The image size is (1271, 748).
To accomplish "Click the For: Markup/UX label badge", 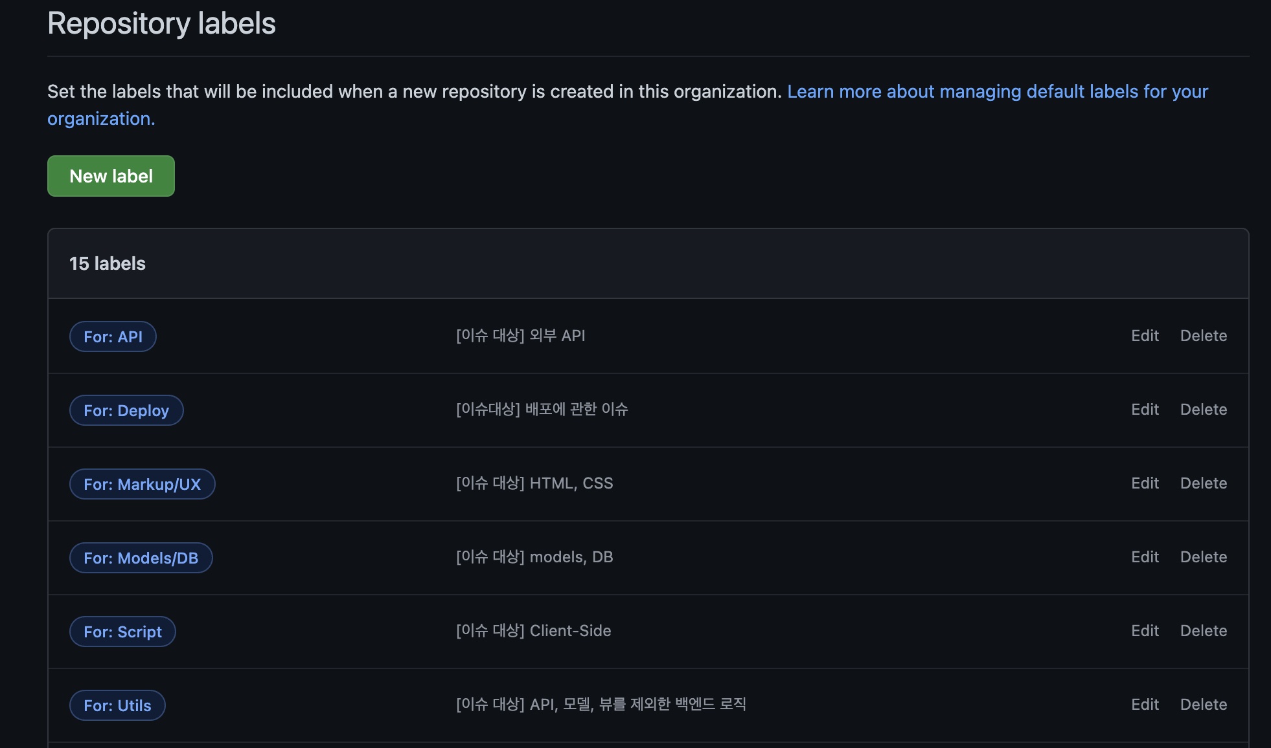I will (142, 484).
